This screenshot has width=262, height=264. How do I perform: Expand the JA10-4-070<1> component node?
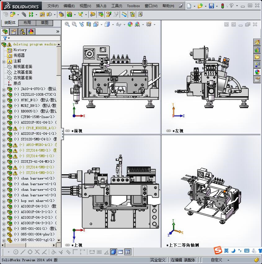[x=4, y=89]
